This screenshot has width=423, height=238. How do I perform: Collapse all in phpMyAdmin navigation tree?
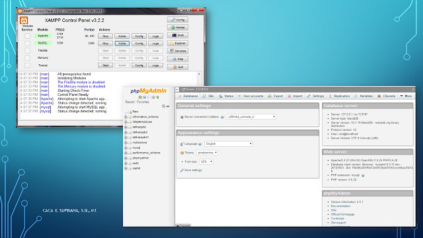163,106
